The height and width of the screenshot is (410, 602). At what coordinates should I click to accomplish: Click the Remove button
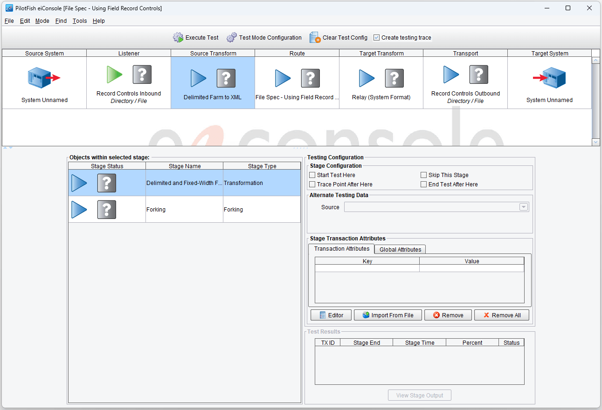[x=448, y=315]
